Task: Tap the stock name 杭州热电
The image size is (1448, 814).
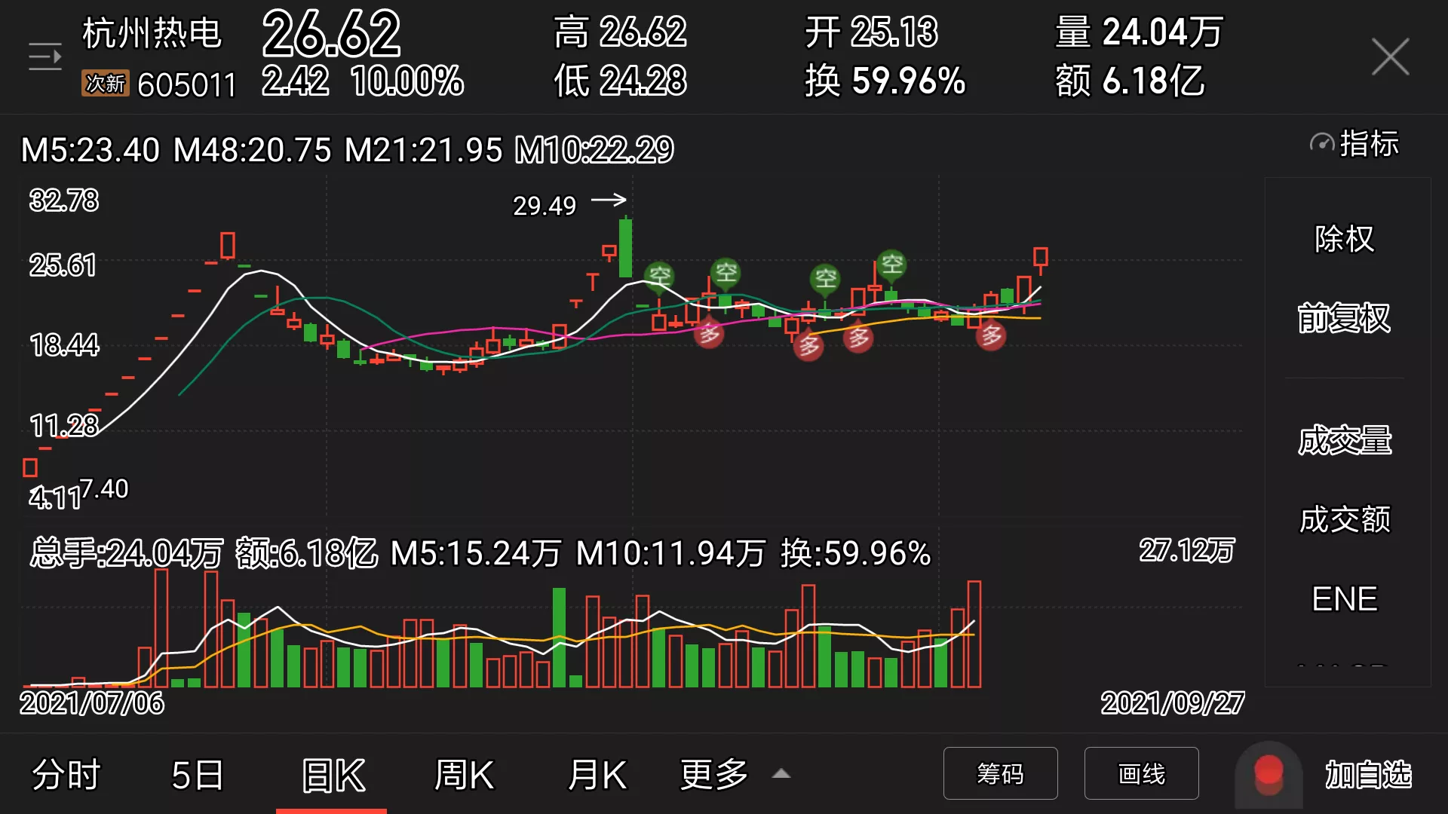Action: 152,33
